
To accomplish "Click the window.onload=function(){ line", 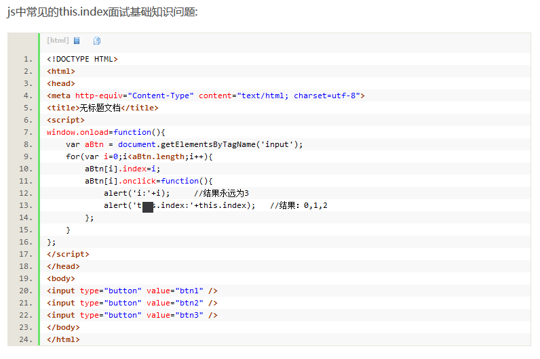I will point(106,132).
